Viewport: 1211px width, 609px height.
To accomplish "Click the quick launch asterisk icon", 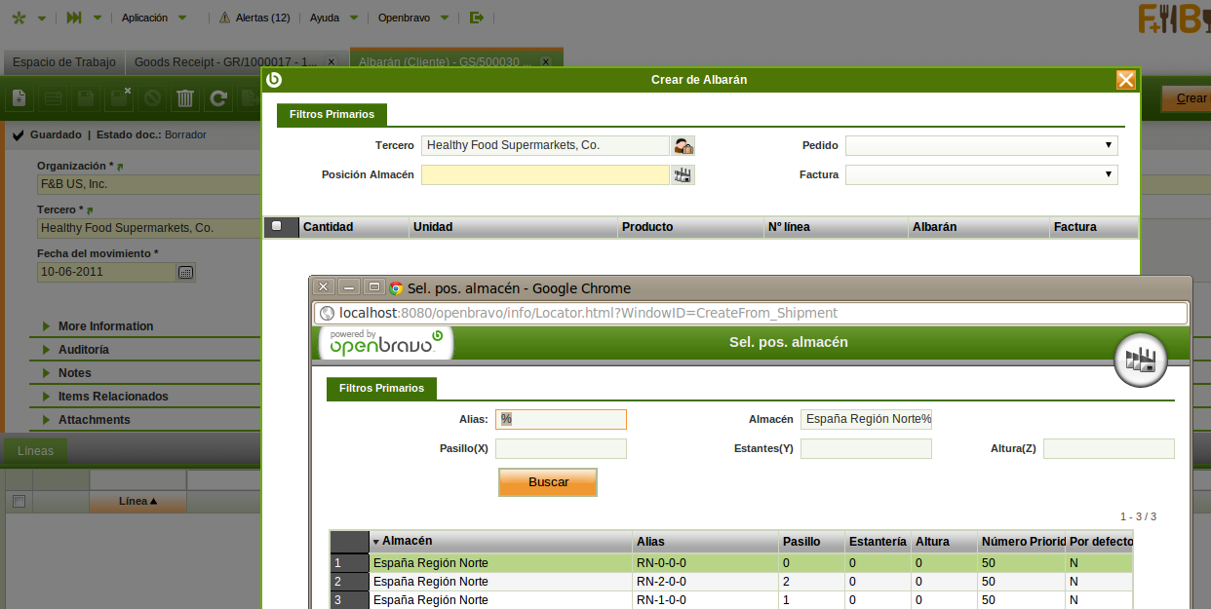I will pos(19,18).
